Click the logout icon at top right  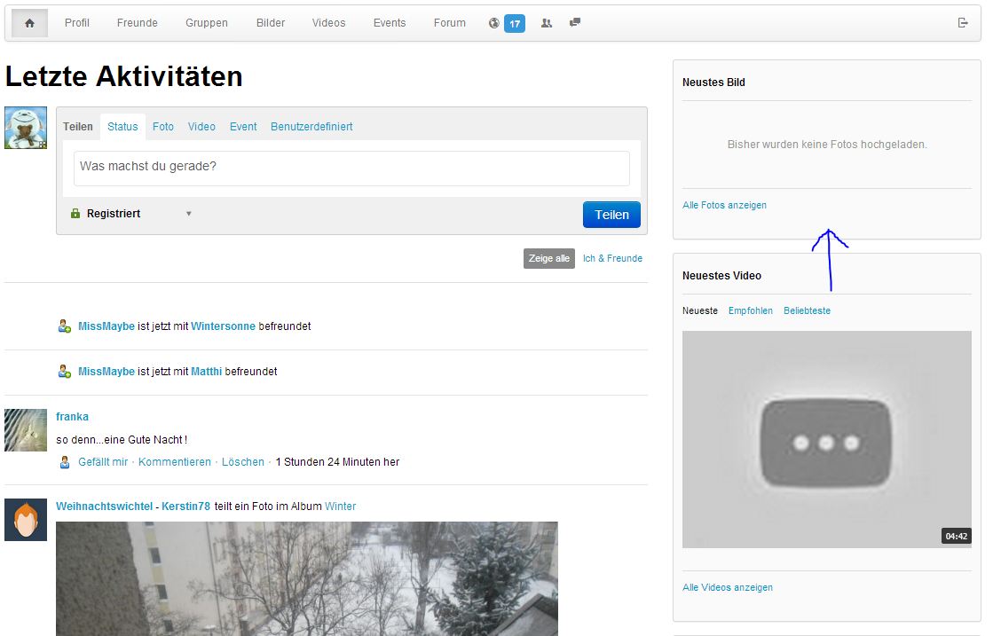pyautogui.click(x=963, y=23)
